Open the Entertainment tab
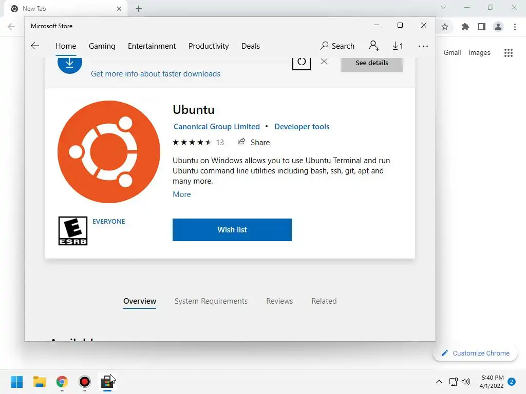526x394 pixels. pyautogui.click(x=152, y=46)
